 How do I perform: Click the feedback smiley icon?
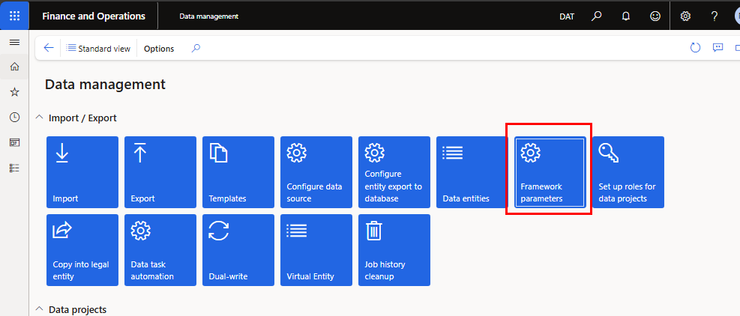click(655, 16)
